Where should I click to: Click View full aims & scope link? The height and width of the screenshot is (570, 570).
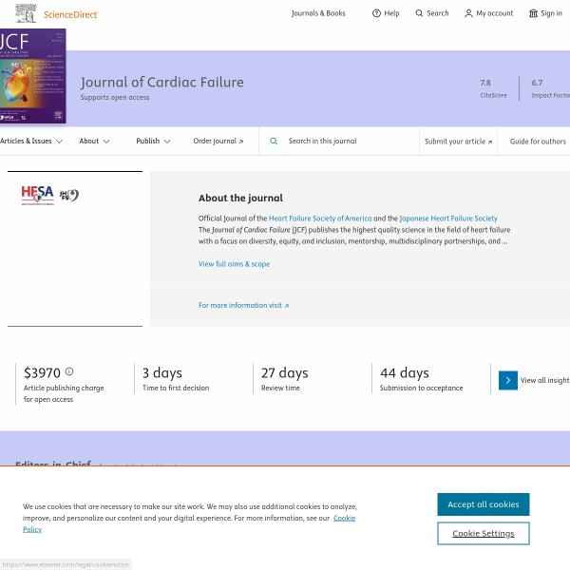234,264
